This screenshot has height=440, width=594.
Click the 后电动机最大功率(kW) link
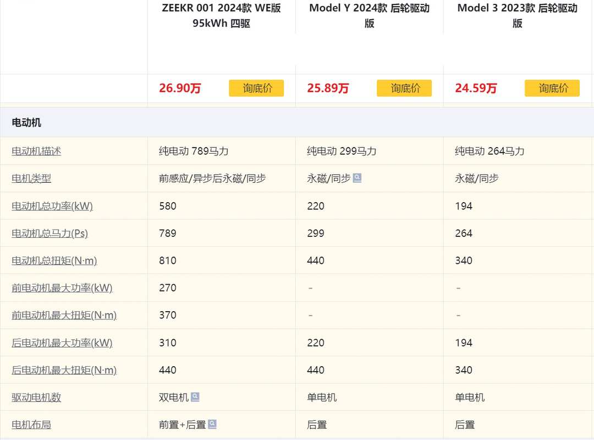[62, 343]
